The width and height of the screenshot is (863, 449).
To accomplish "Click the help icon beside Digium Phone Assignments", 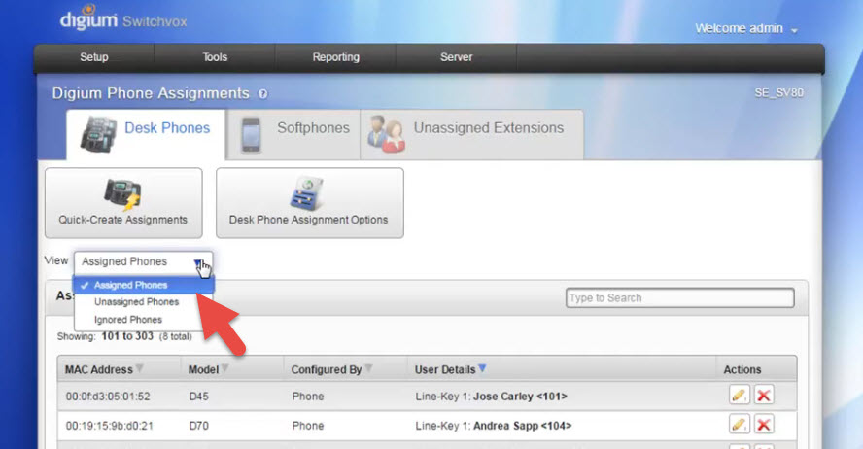I will [262, 94].
